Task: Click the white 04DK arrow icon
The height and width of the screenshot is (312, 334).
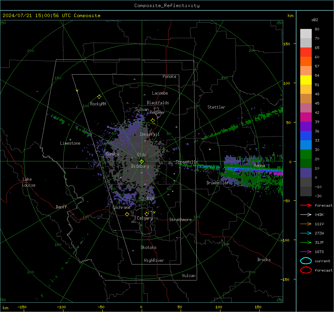Action: (306, 214)
